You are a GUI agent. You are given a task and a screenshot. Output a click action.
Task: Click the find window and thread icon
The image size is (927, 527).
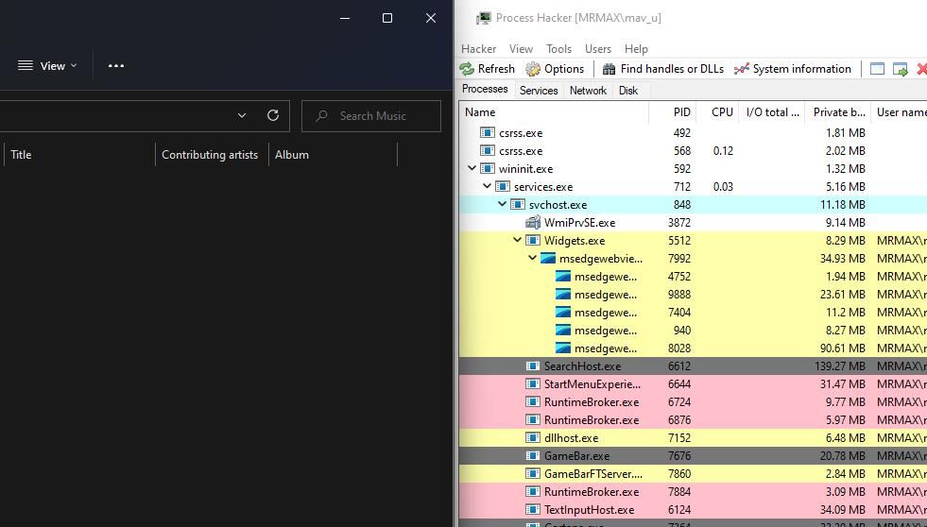(x=900, y=69)
